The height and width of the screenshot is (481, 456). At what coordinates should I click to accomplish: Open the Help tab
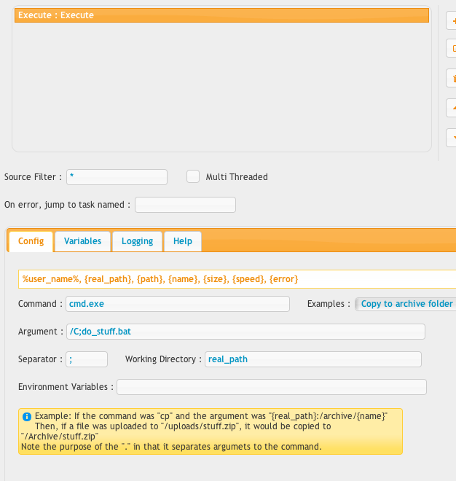[183, 241]
